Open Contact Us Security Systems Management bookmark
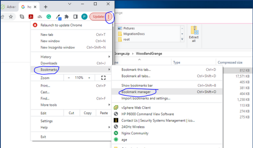Image resolution: width=253 pixels, height=148 pixels. click(x=167, y=120)
